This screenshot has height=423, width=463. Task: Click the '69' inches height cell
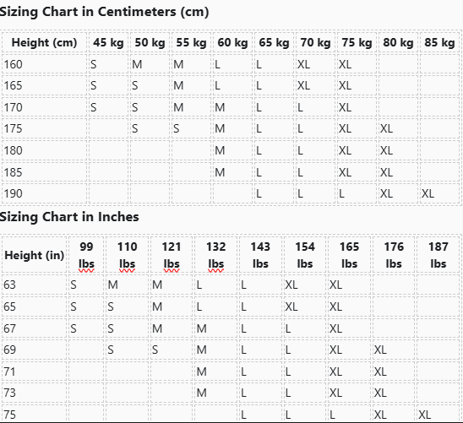pos(35,350)
